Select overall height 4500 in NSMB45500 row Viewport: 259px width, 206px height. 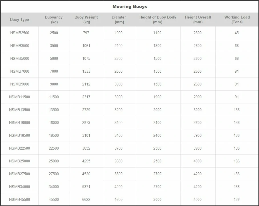click(x=198, y=199)
